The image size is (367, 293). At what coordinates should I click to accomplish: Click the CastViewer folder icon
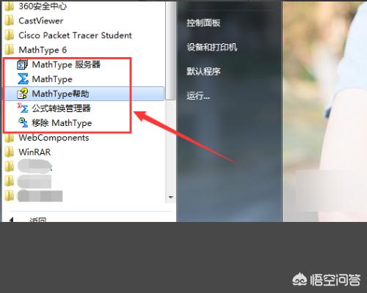(10, 21)
